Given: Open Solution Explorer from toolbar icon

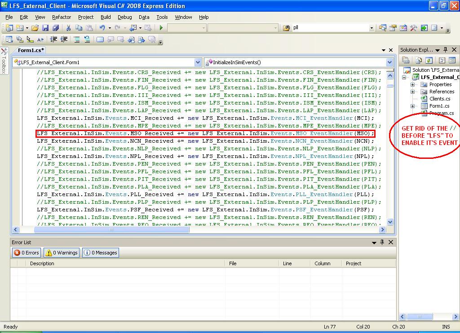Looking at the screenshot, I should pos(382,28).
